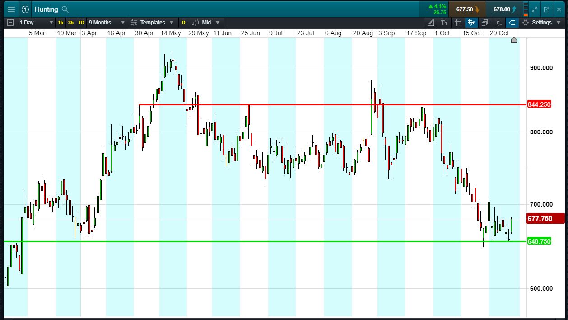Expand chart to full screen arrows

point(535,9)
